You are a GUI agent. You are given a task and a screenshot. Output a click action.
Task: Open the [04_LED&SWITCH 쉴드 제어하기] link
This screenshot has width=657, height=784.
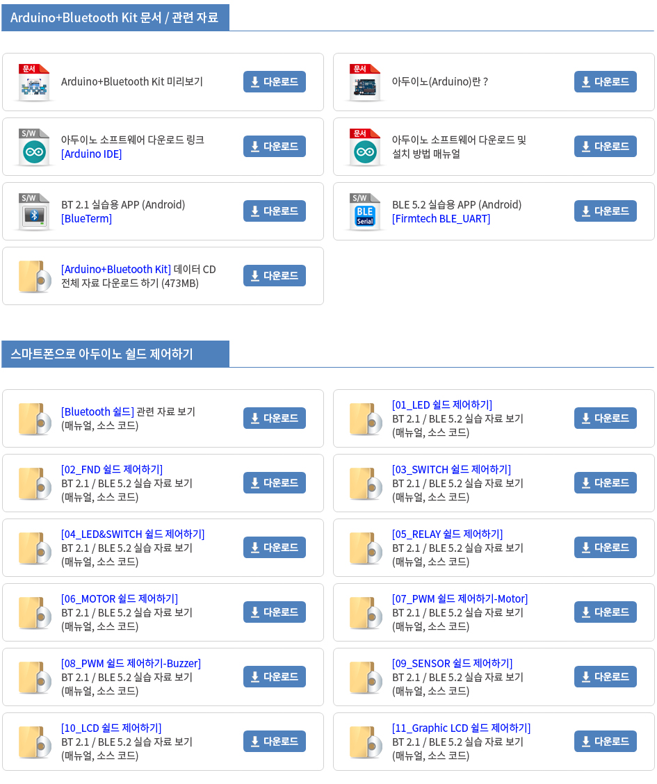[133, 534]
